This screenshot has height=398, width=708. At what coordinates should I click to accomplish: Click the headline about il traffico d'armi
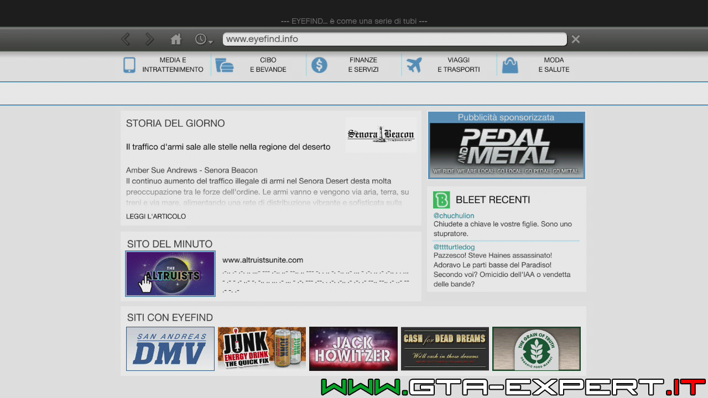(228, 147)
